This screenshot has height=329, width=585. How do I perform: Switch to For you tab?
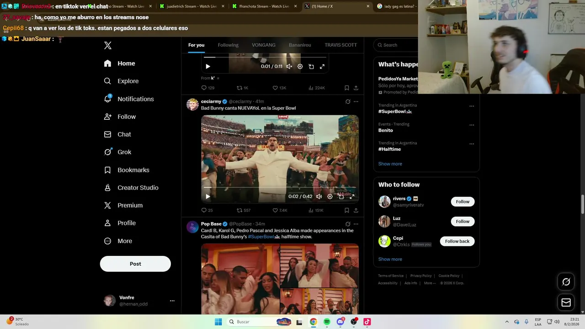point(196,45)
